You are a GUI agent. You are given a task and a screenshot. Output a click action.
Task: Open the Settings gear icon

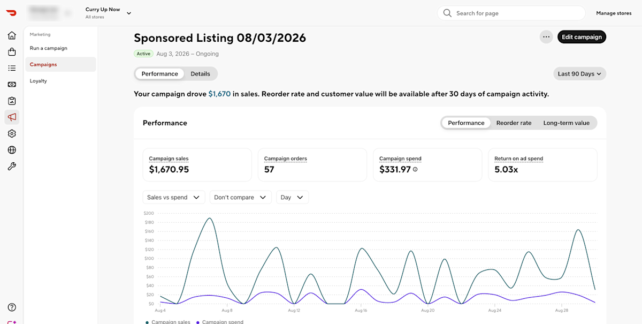[x=12, y=133]
